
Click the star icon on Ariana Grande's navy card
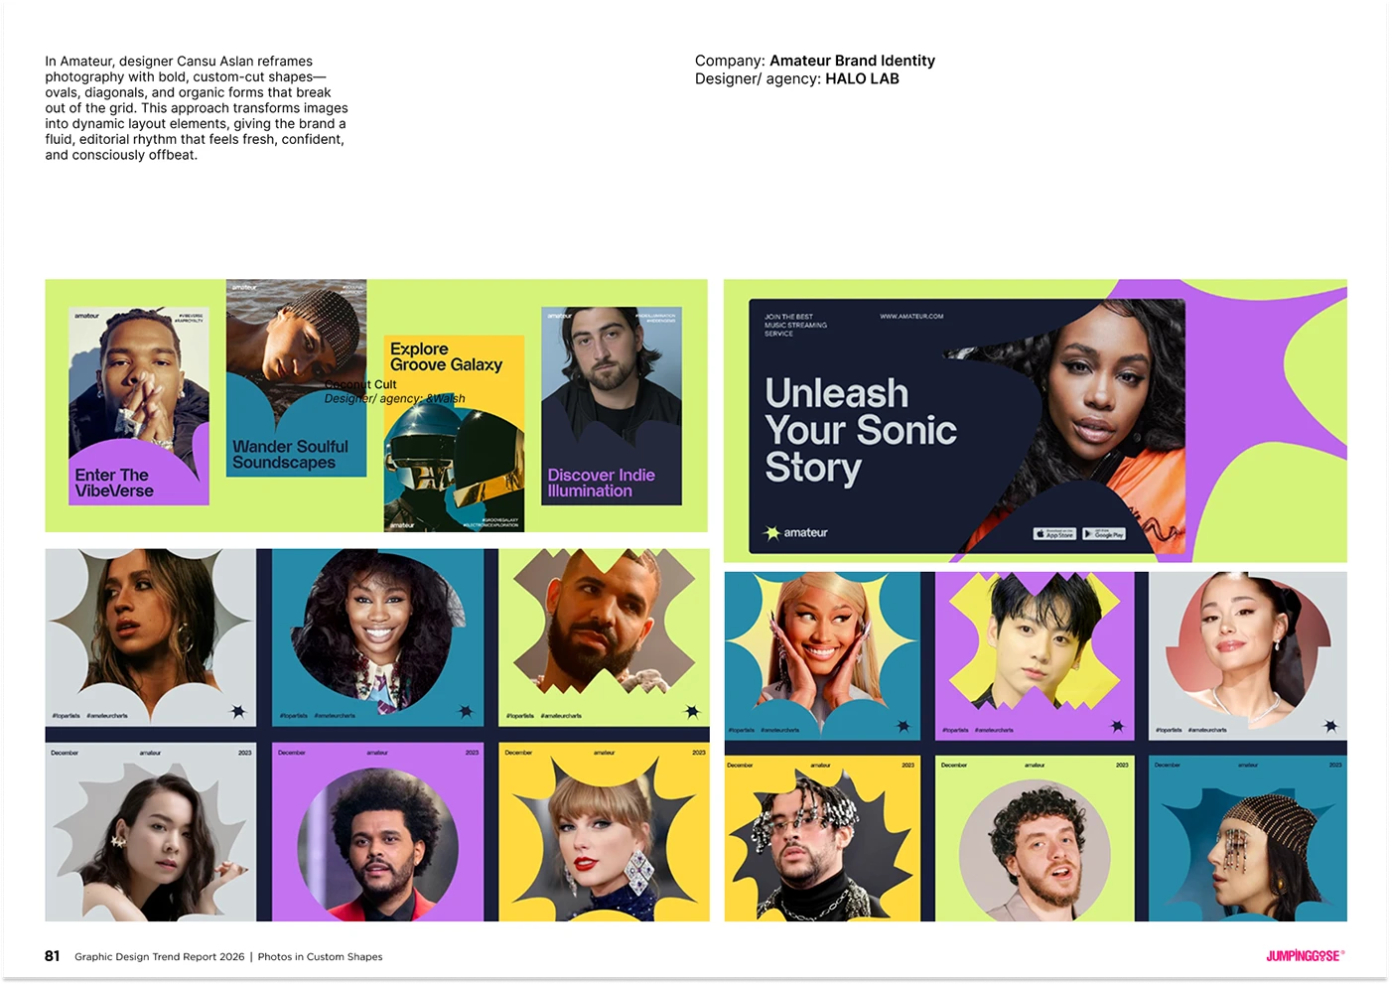tap(1330, 725)
